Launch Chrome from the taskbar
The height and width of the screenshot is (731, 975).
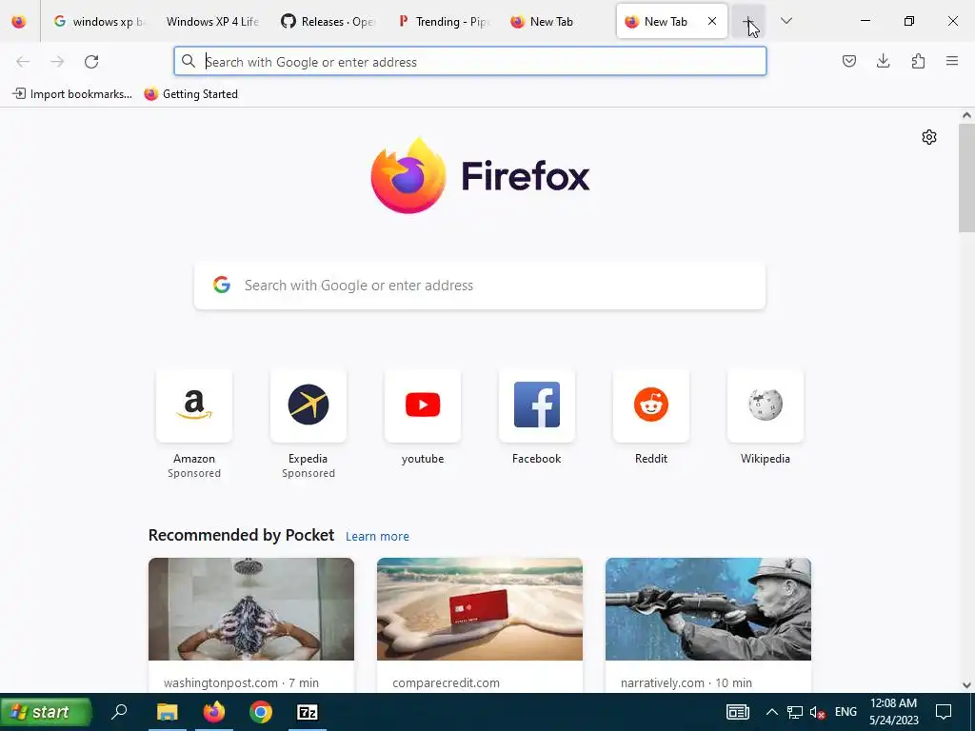(x=261, y=712)
